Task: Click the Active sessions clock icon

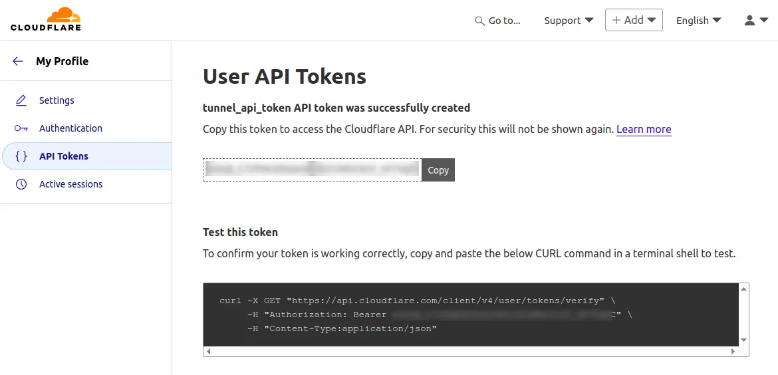Action: pyautogui.click(x=21, y=184)
